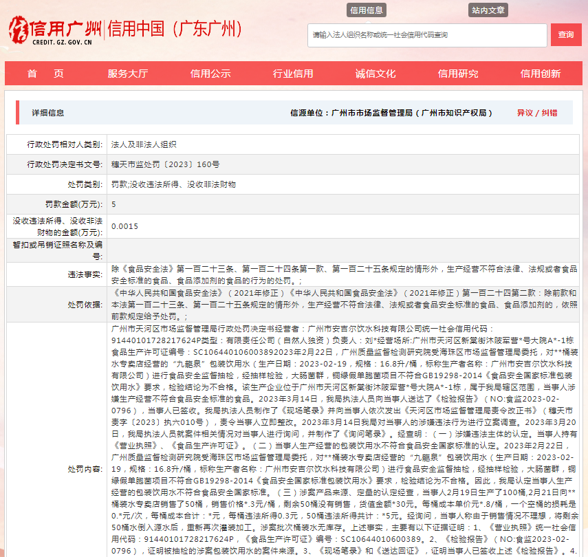The height and width of the screenshot is (557, 588).
Task: Focus the organization name search input box
Action: [426, 35]
